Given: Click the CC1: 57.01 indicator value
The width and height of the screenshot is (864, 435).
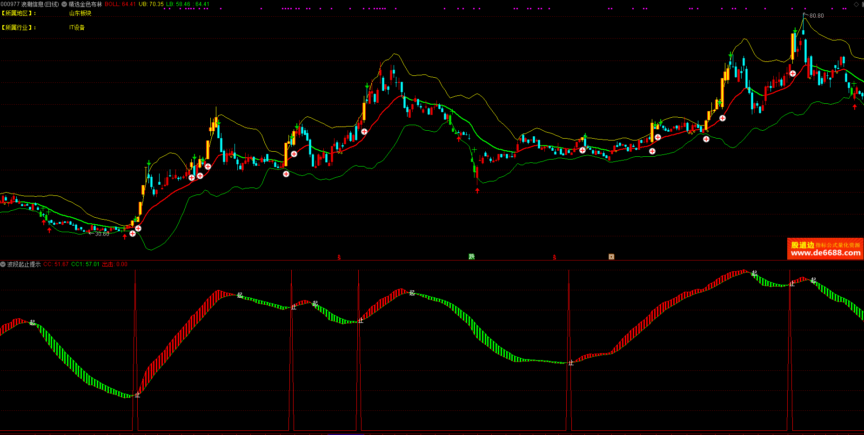Looking at the screenshot, I should pyautogui.click(x=85, y=264).
